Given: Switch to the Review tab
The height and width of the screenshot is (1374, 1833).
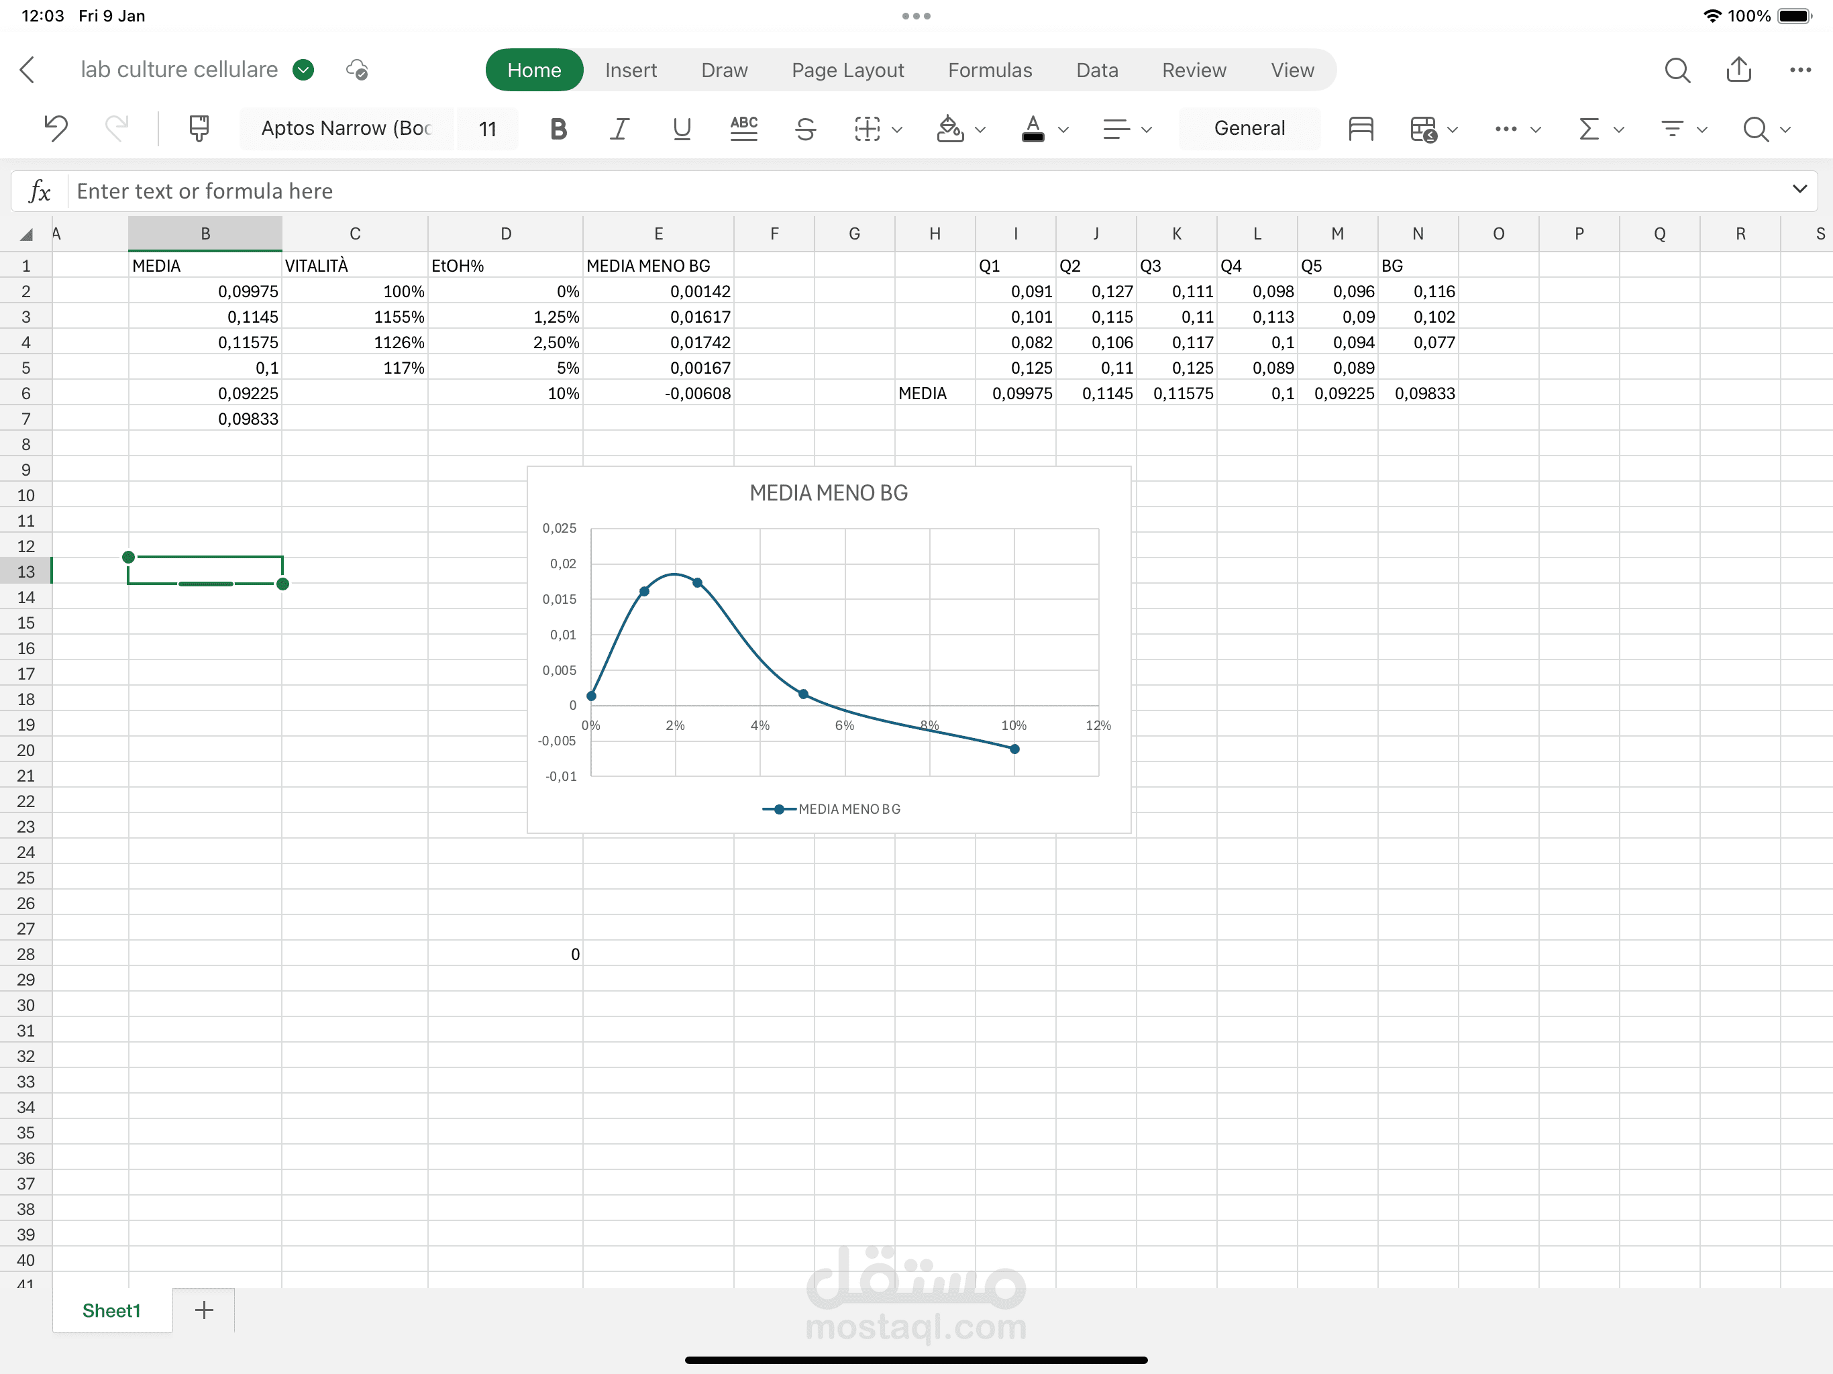Looking at the screenshot, I should coord(1194,70).
